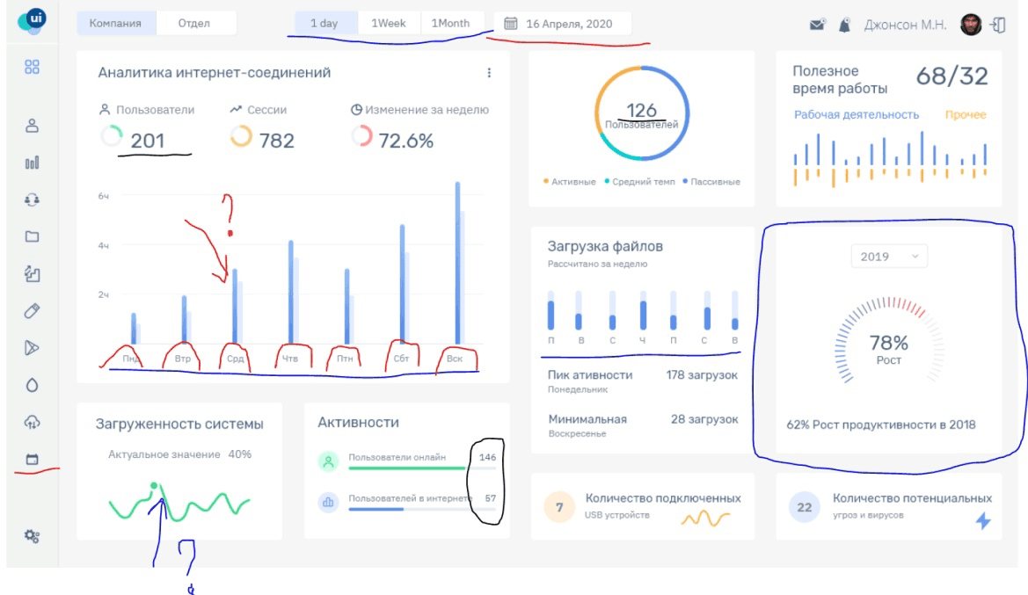Viewport: 1028px width, 595px height.
Task: Click the Пассивные legend item
Action: [x=711, y=182]
